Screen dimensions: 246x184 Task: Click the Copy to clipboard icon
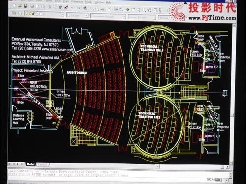[55, 7]
